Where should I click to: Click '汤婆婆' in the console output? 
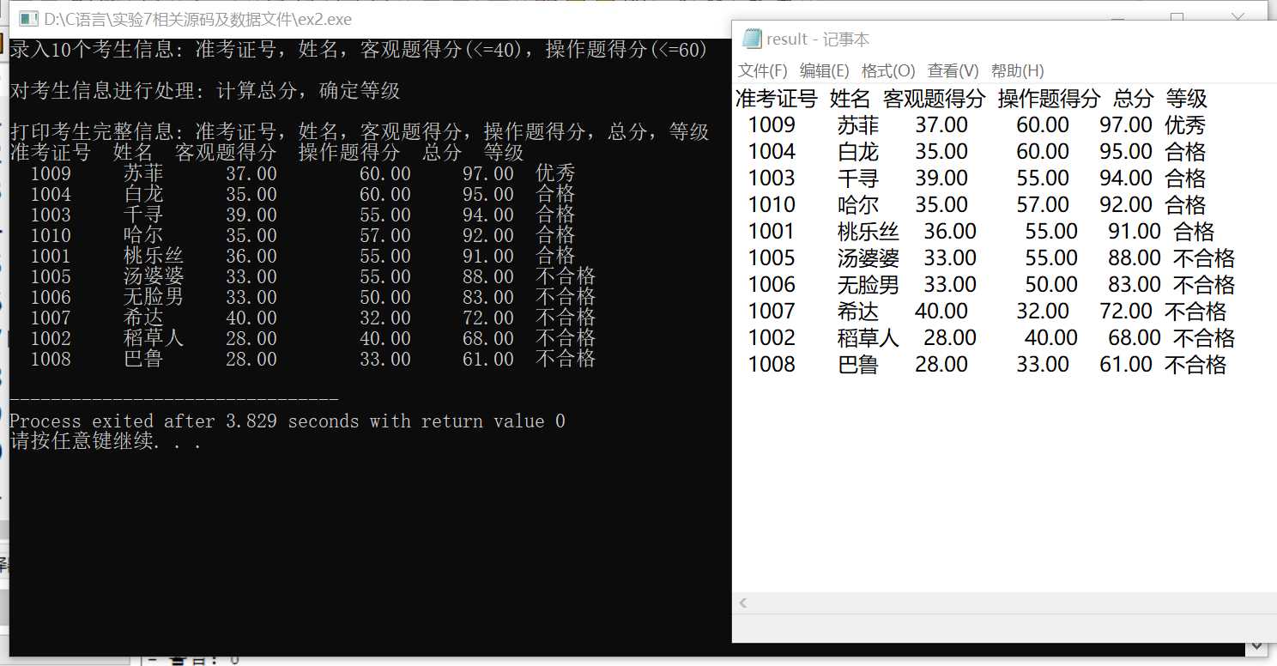(x=154, y=276)
